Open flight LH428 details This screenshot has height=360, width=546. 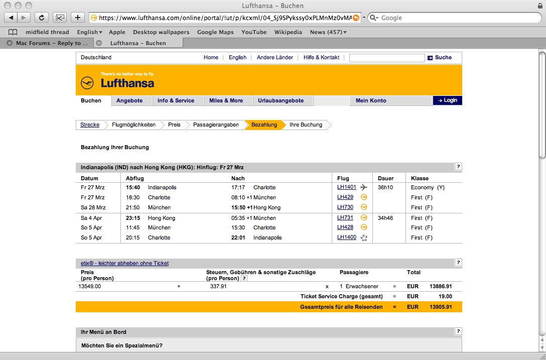coord(345,227)
